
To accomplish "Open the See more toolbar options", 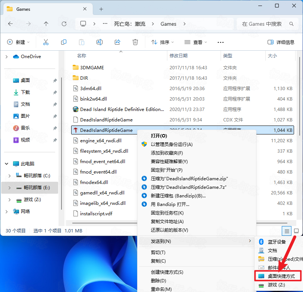I will (221, 42).
